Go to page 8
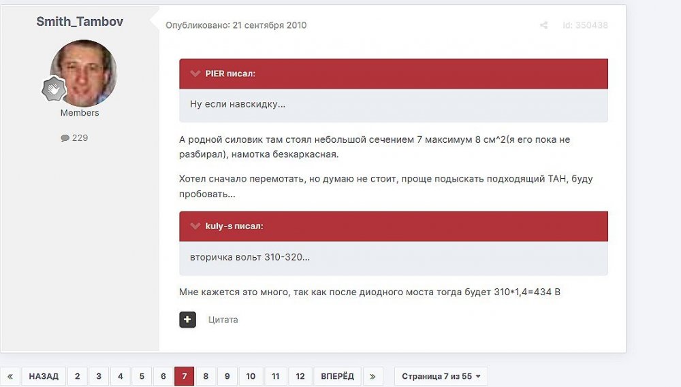 point(205,376)
